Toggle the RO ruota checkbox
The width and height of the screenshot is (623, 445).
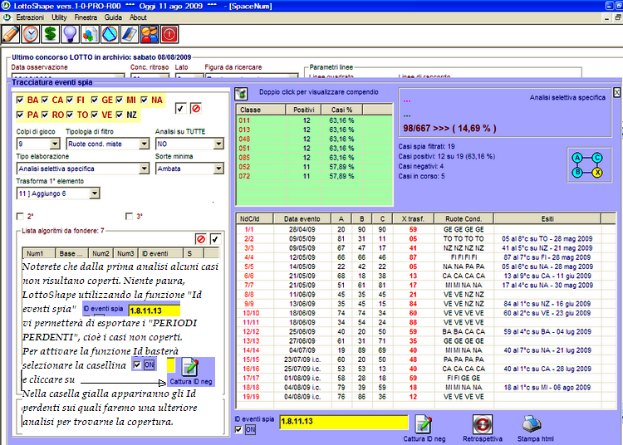[45, 115]
